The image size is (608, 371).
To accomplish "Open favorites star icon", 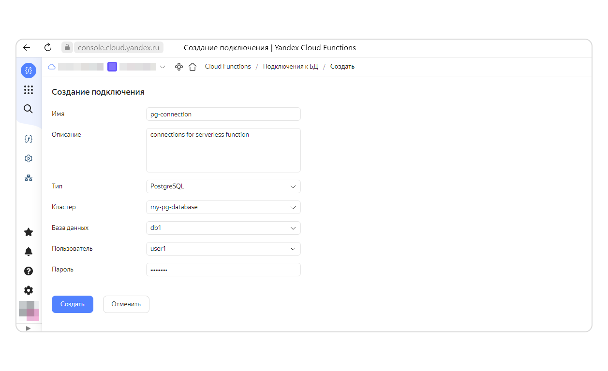I will [29, 232].
